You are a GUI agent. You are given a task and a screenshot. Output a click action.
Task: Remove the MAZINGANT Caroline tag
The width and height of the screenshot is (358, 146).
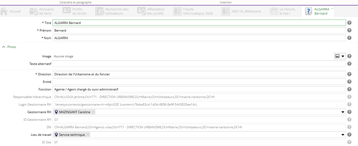click(x=93, y=112)
